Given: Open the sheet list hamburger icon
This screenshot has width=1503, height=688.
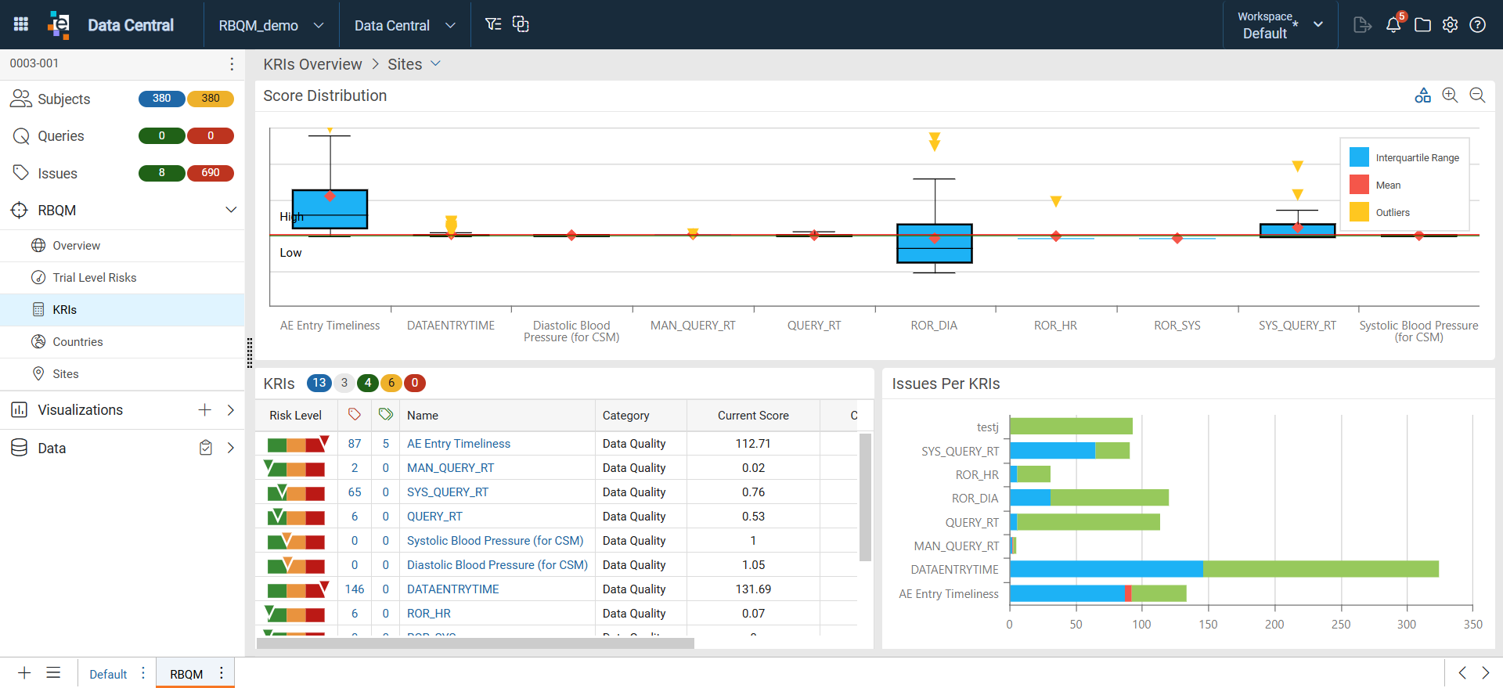Looking at the screenshot, I should pyautogui.click(x=53, y=672).
